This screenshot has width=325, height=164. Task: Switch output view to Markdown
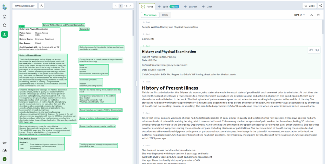150,15
